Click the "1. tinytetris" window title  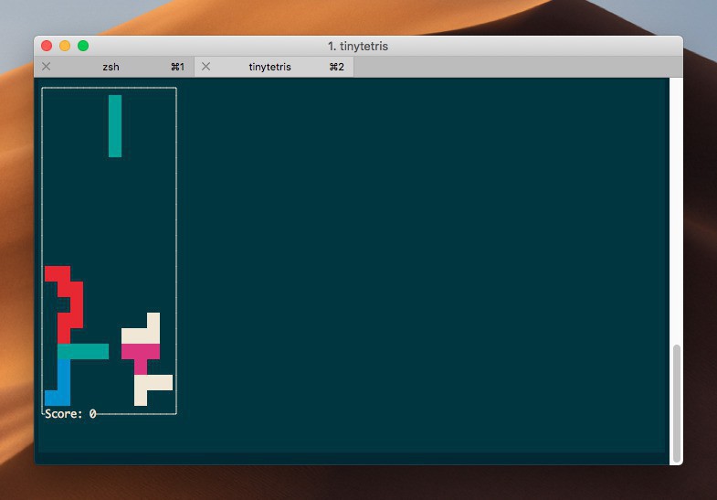pos(358,47)
